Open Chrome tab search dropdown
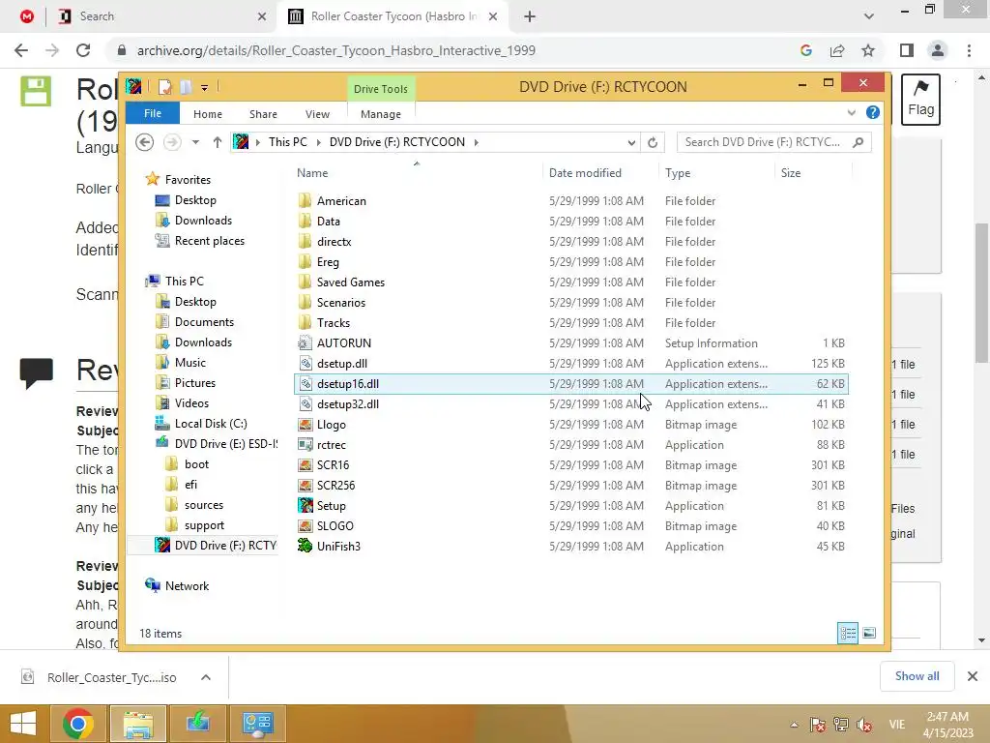The image size is (990, 743). (869, 16)
